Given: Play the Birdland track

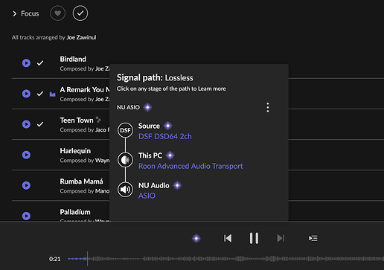Looking at the screenshot, I should tap(26, 63).
